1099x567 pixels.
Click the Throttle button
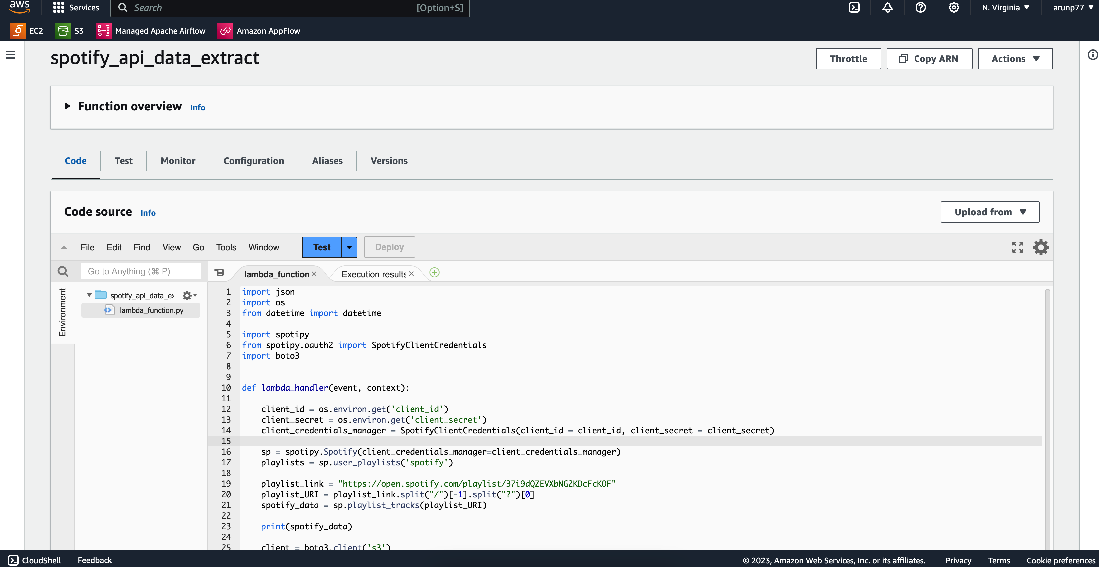click(848, 58)
